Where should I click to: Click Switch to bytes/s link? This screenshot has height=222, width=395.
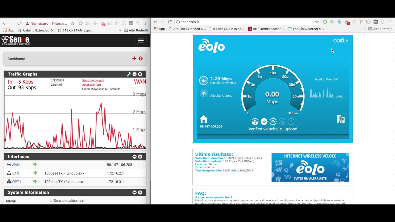pos(93,80)
